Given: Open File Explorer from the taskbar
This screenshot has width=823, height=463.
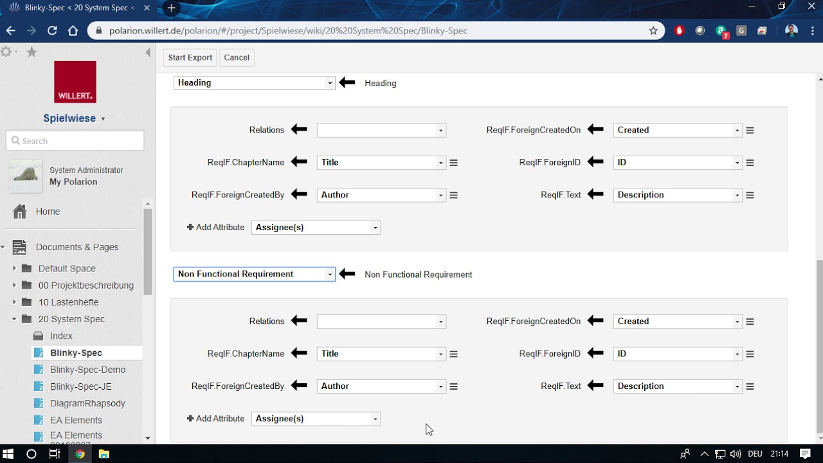Looking at the screenshot, I should click(x=104, y=454).
